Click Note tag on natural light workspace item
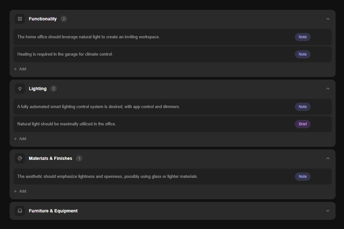Viewport: 344px width, 229px height. (302, 37)
